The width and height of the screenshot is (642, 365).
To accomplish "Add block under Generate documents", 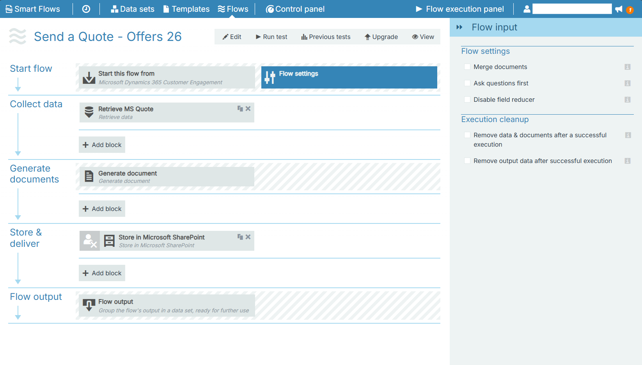I will tap(102, 209).
